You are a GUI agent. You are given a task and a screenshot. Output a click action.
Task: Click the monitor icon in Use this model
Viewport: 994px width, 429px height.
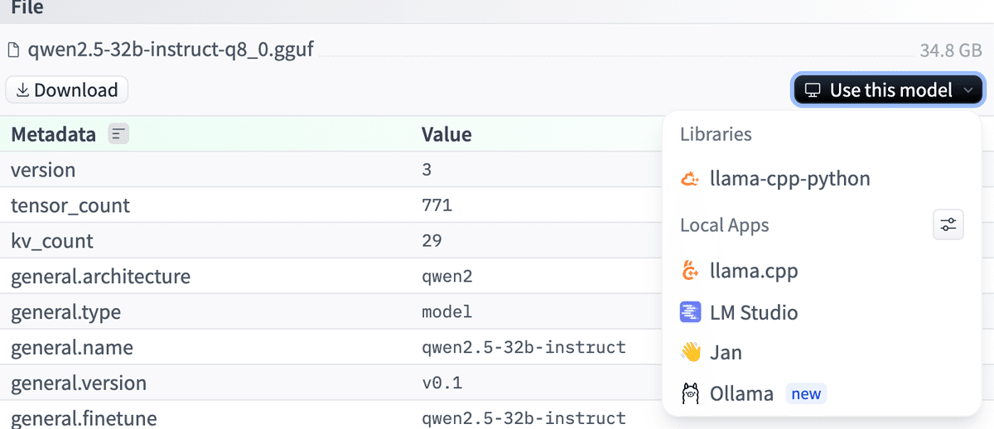[x=813, y=90]
